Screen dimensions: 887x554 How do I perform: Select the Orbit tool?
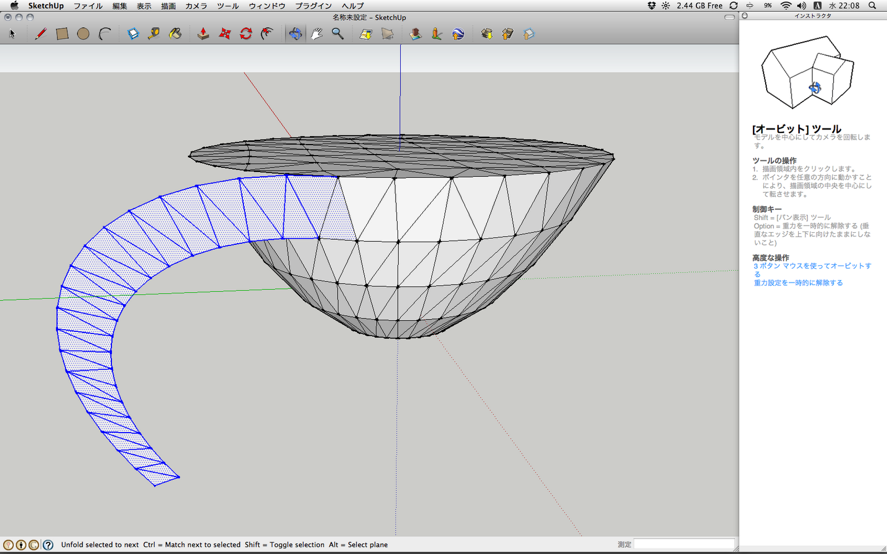coord(295,34)
